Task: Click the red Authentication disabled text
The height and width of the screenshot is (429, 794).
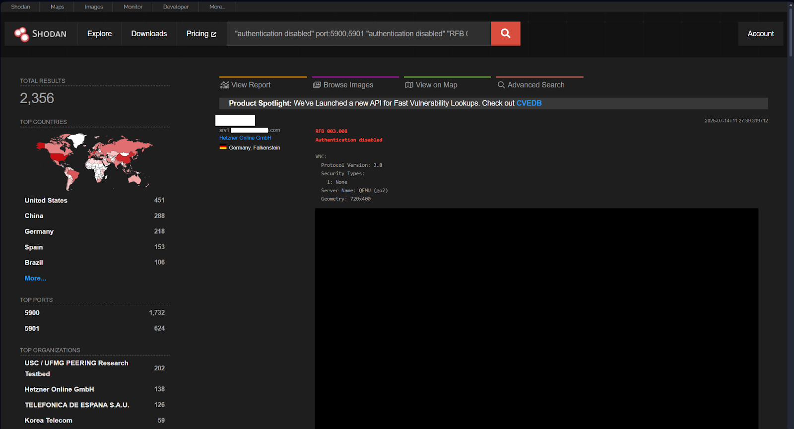Action: 349,140
